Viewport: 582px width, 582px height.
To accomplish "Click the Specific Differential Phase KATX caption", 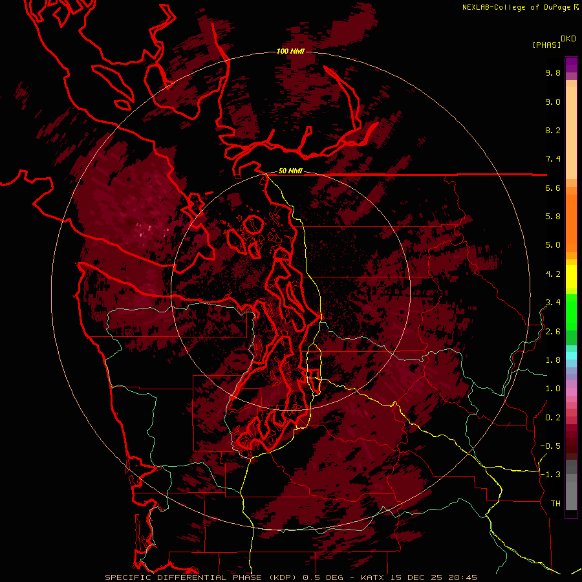I will 290,577.
